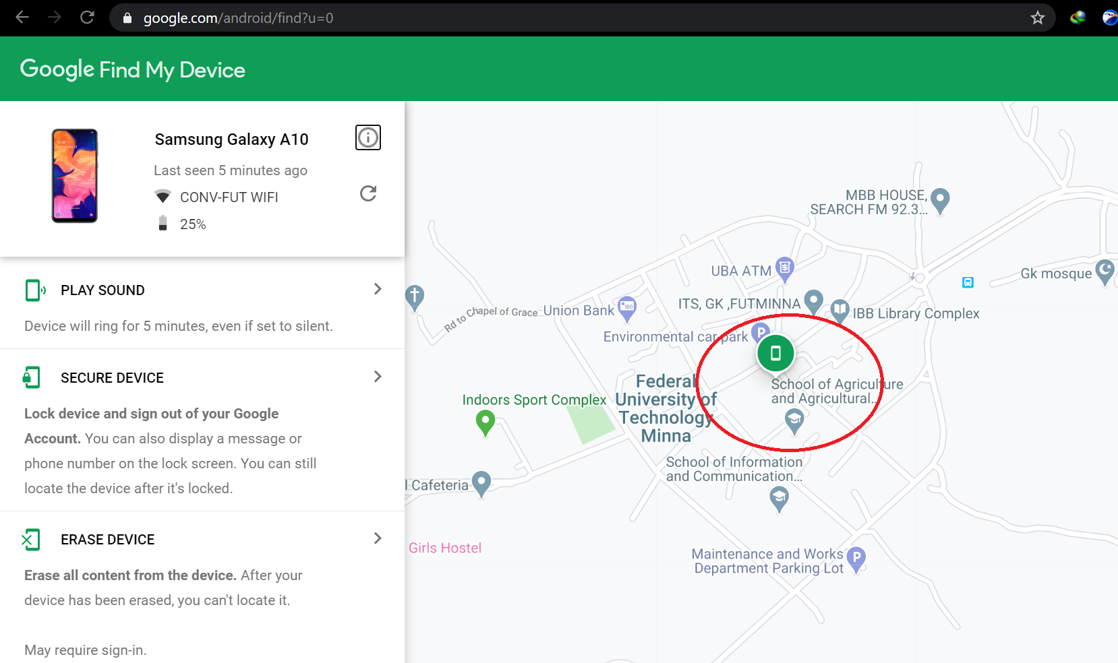This screenshot has width=1118, height=663.
Task: Select the PLAY SOUND option
Action: [x=102, y=290]
